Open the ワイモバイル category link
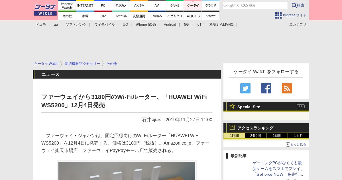This screenshot has width=342, height=180. [x=105, y=25]
